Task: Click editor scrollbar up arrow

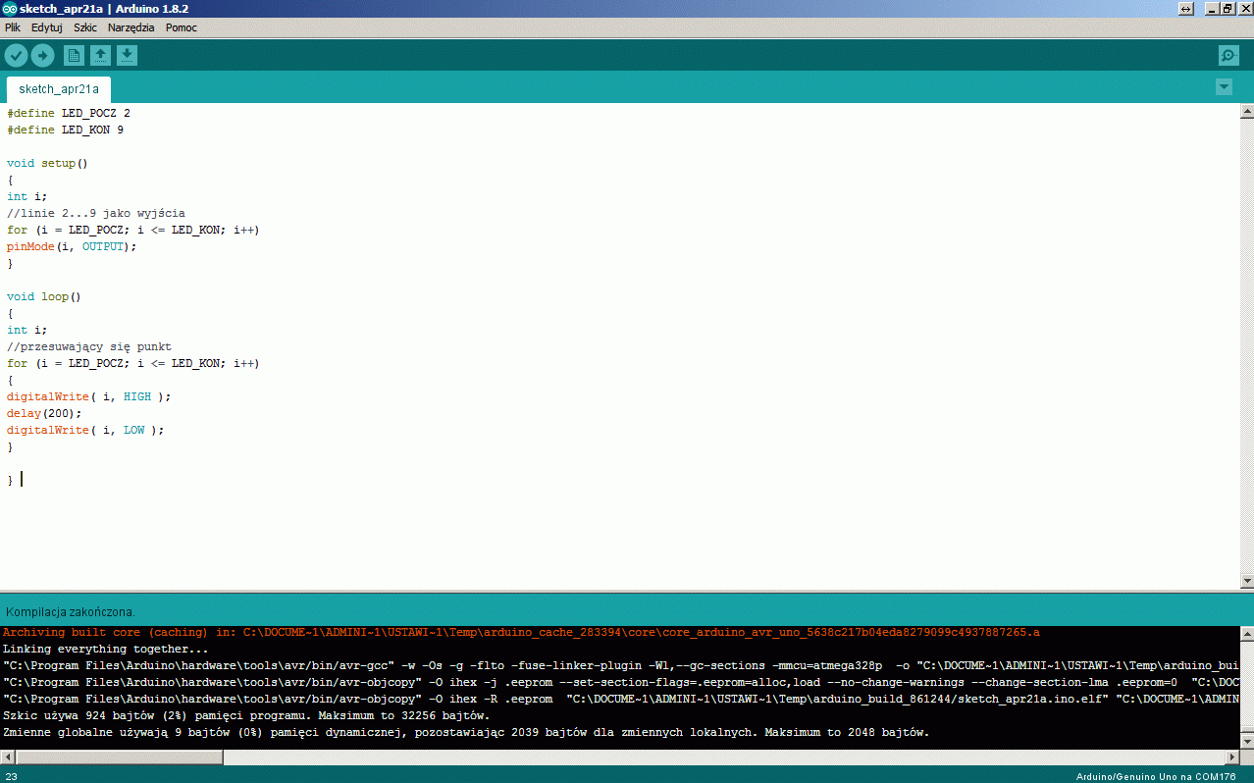Action: tap(1246, 112)
